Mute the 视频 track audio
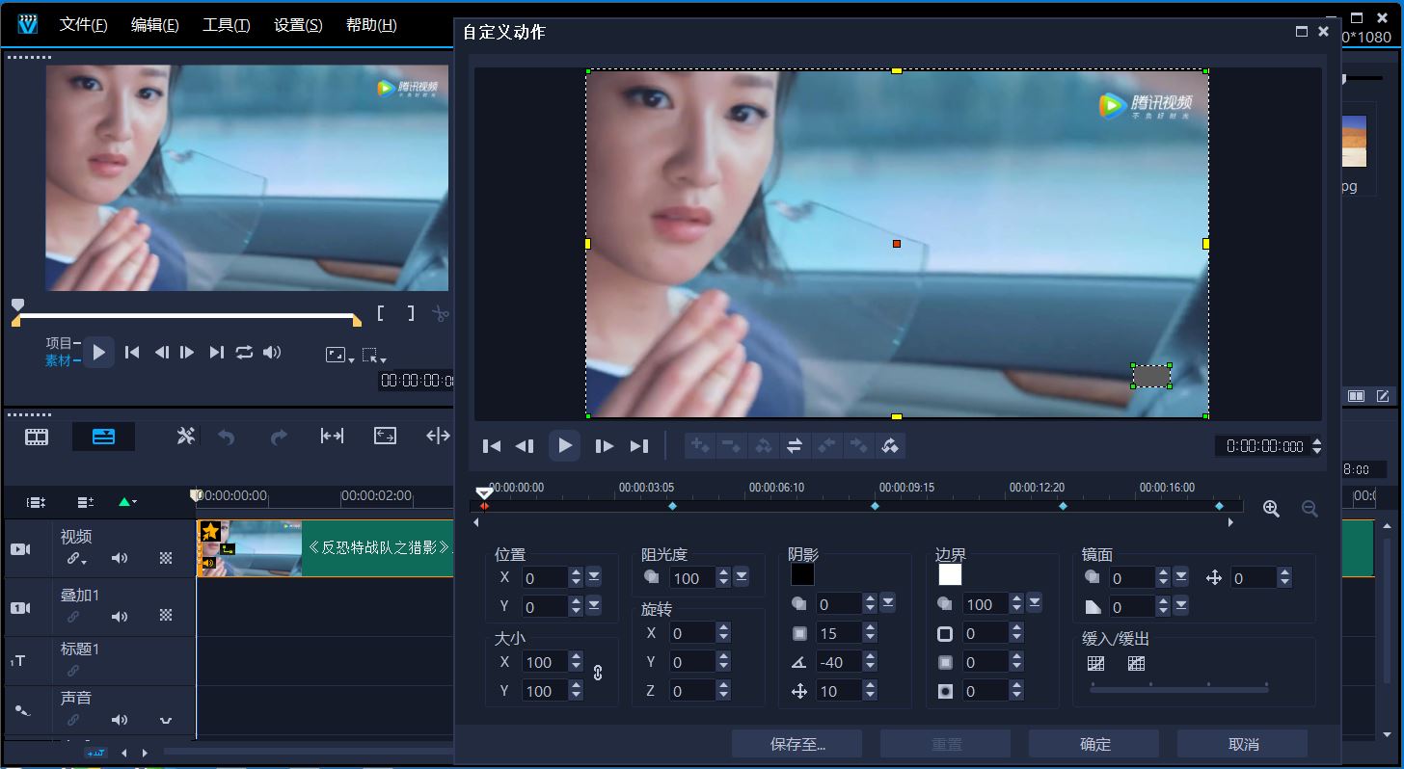 point(120,558)
